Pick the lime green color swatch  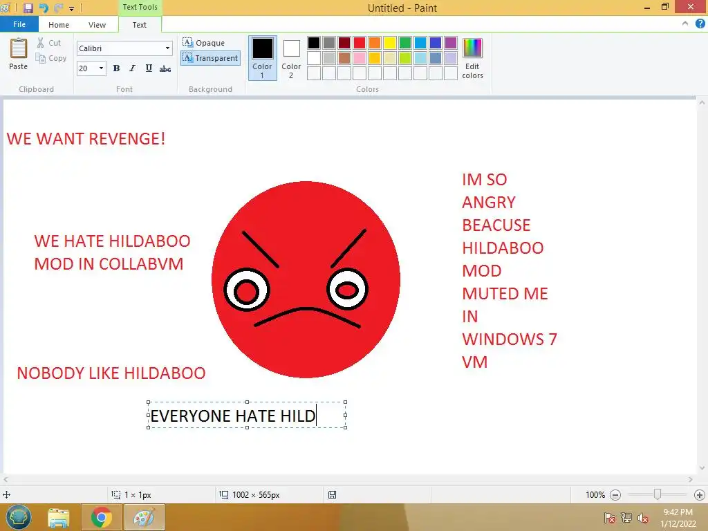click(x=405, y=58)
